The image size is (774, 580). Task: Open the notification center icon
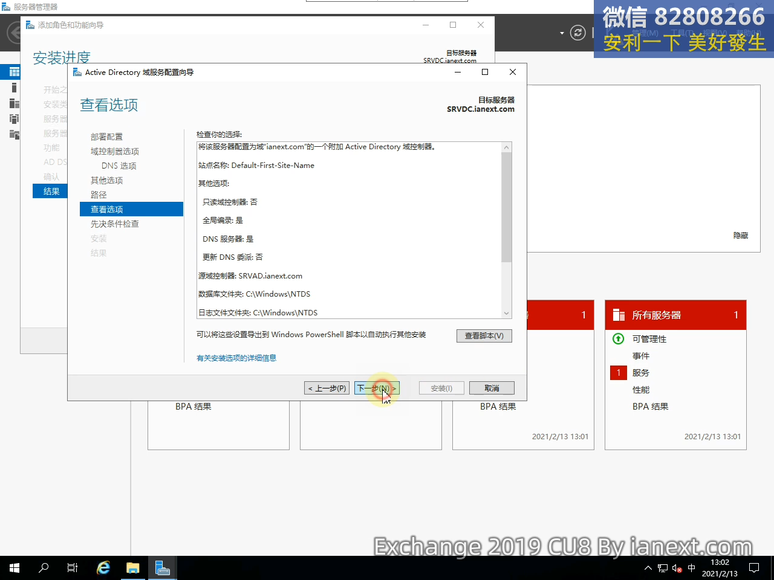coord(754,568)
